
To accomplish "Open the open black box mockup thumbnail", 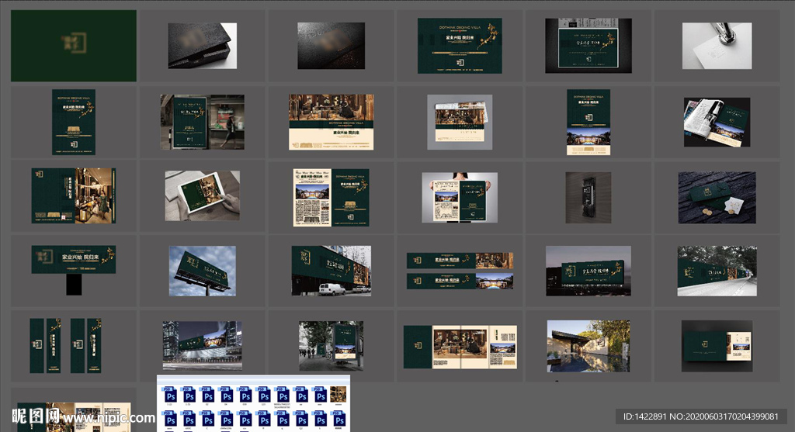I will 200,46.
